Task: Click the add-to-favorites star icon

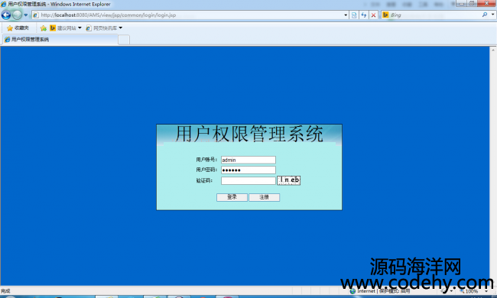Action: pyautogui.click(x=44, y=28)
